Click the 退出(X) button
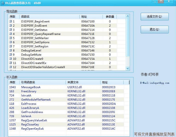176x137 pixels. [155, 29]
